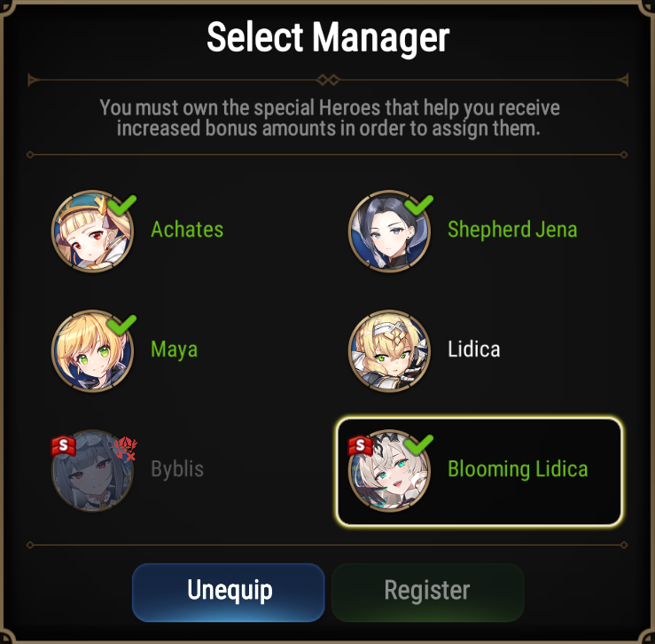
Task: Select the Blooming Lidica portrait
Action: [x=389, y=470]
